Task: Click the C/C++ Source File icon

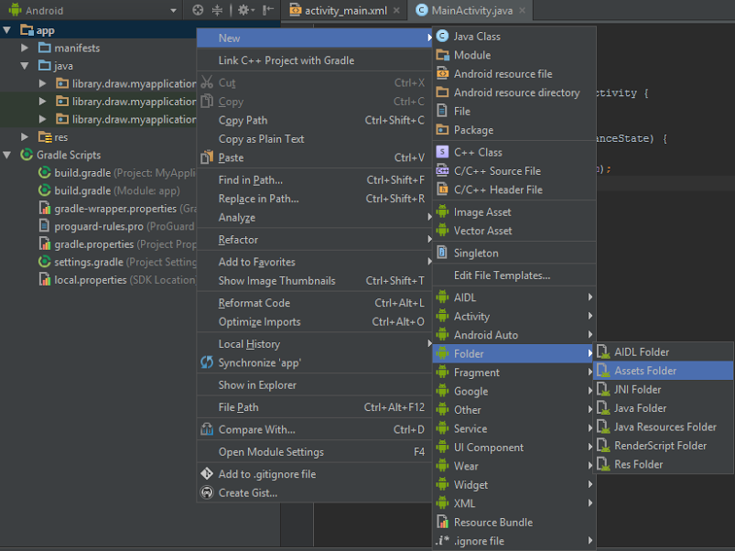Action: pyautogui.click(x=442, y=170)
